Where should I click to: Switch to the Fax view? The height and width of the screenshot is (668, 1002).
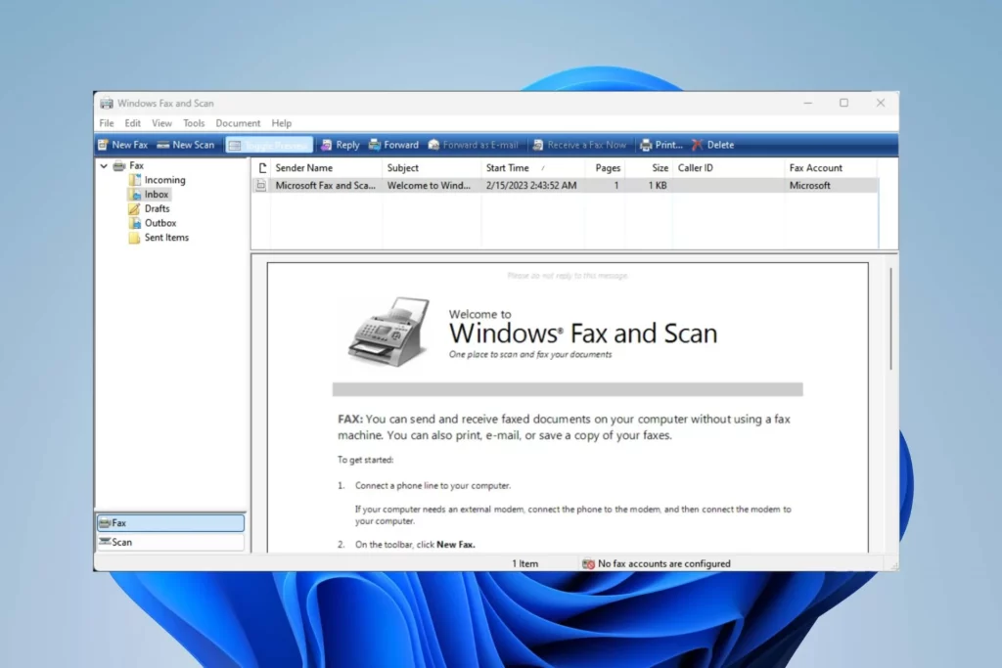[170, 522]
